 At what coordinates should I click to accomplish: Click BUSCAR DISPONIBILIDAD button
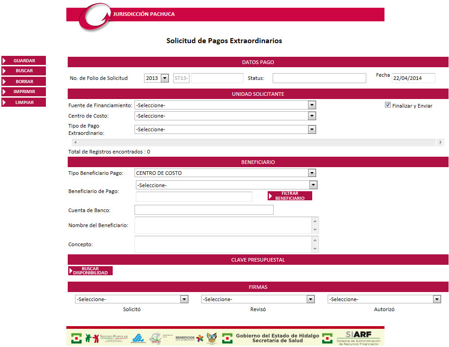point(90,271)
